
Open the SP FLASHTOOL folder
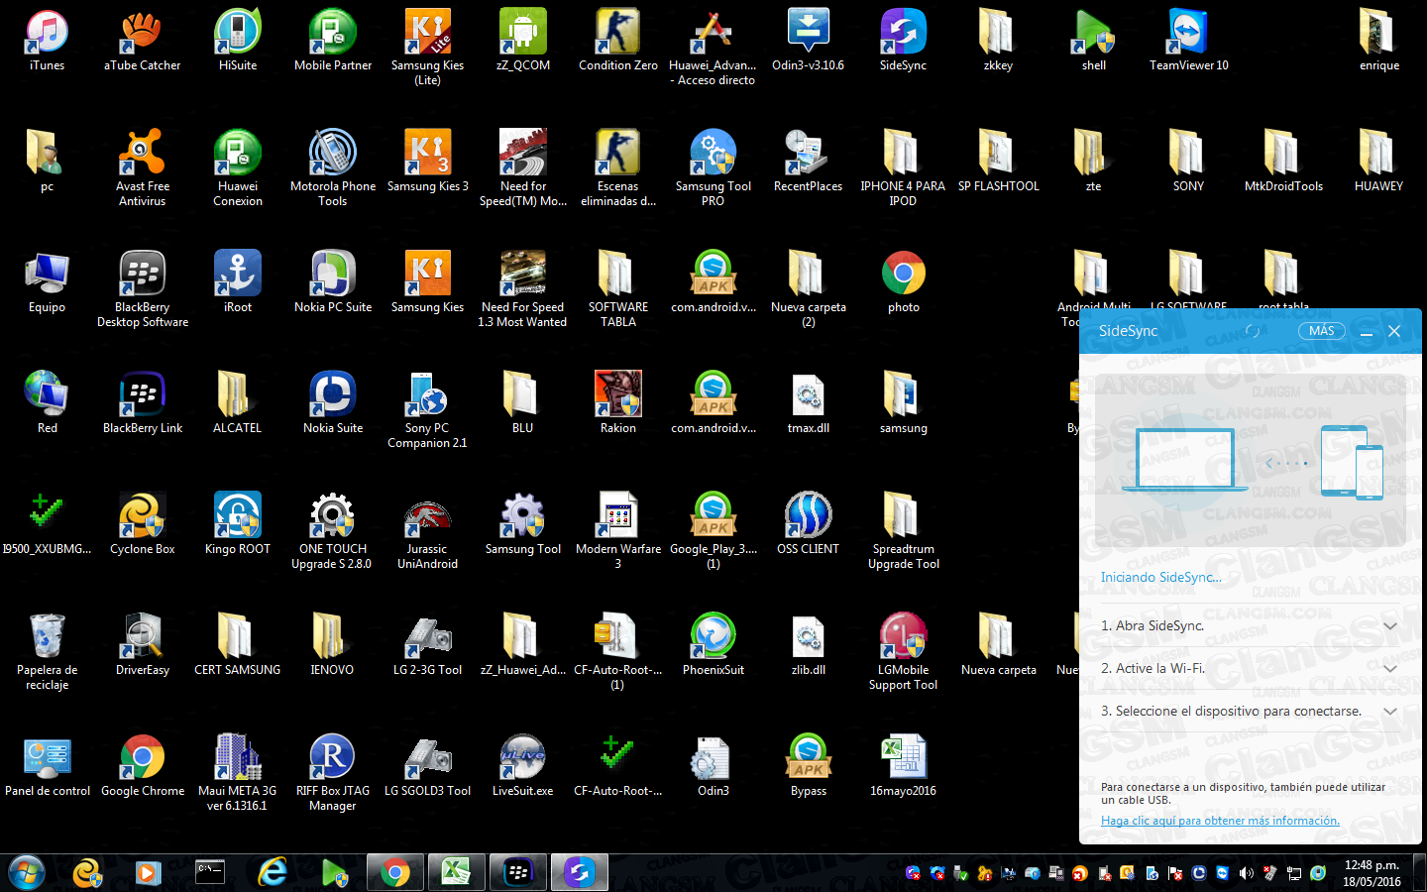[999, 162]
